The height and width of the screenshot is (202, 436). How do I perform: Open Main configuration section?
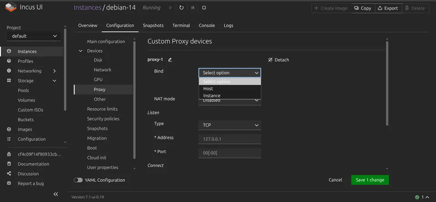[x=106, y=41]
